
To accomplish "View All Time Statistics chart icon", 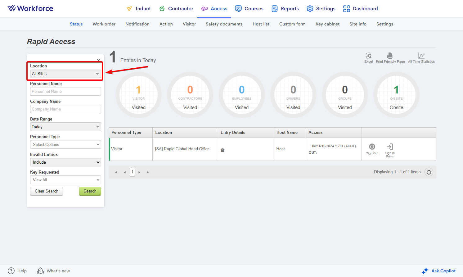I will click(x=421, y=56).
